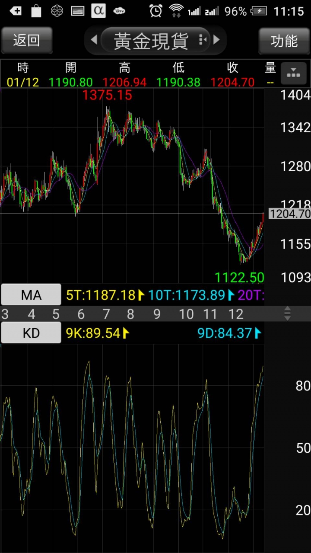Change the MA indicator button
The image size is (311, 553).
[x=31, y=295]
